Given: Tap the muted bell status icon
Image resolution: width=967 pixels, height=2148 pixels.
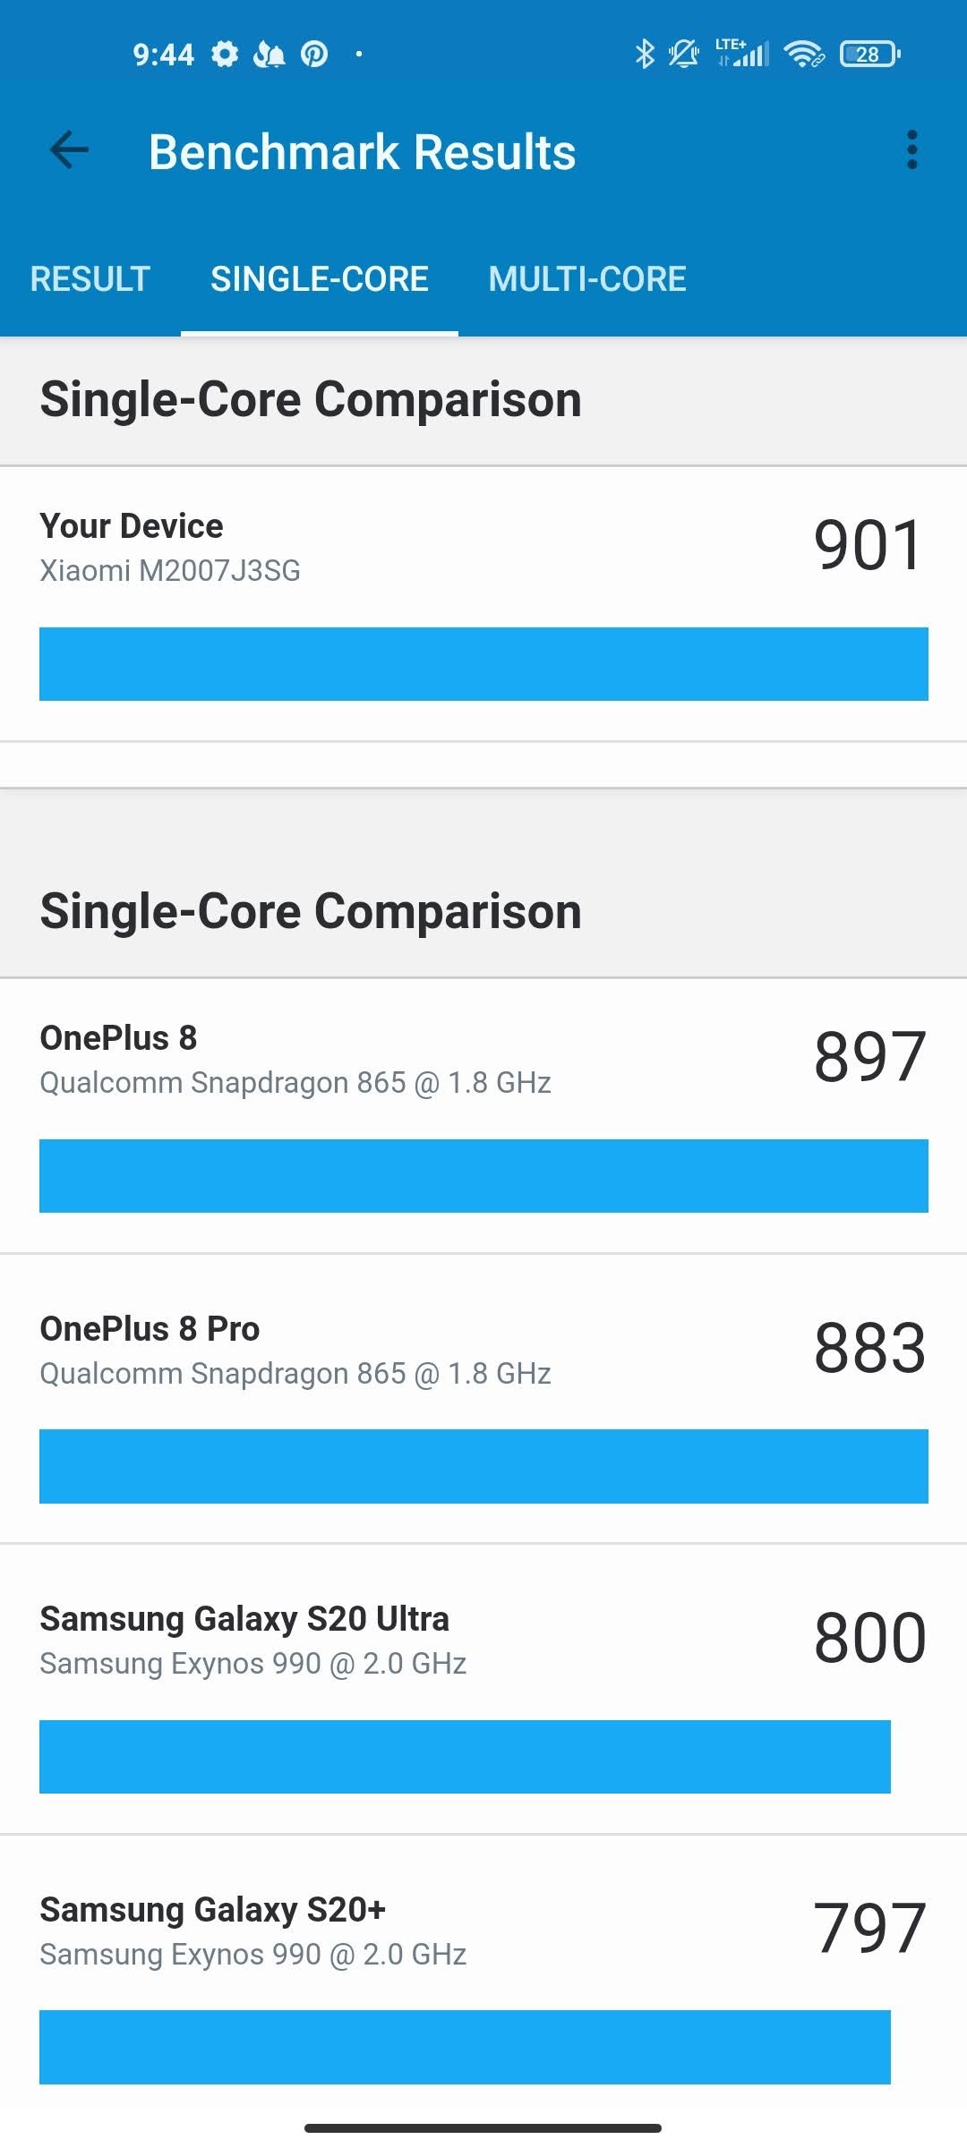Looking at the screenshot, I should tap(684, 54).
